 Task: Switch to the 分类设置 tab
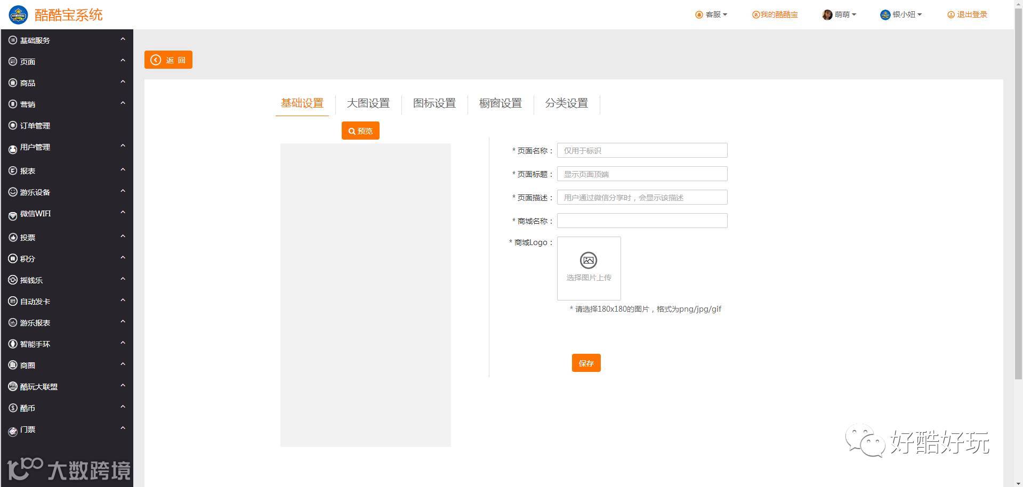click(x=567, y=103)
